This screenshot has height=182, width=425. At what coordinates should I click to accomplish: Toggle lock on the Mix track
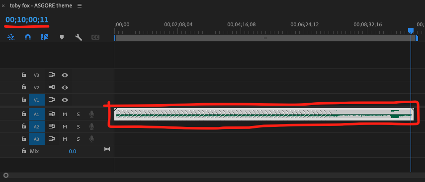[x=24, y=151]
